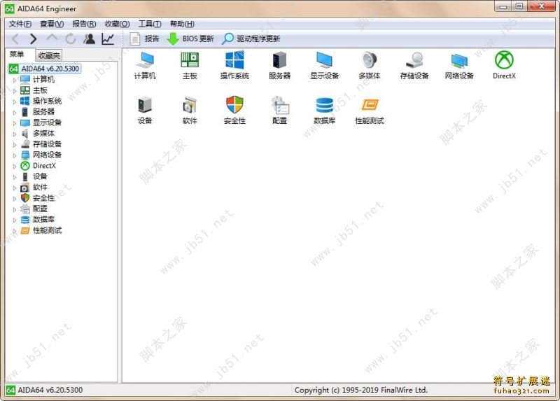Image resolution: width=560 pixels, height=401 pixels.
Task: Open the 多媒体 speaker icon in main pane
Action: 370,65
